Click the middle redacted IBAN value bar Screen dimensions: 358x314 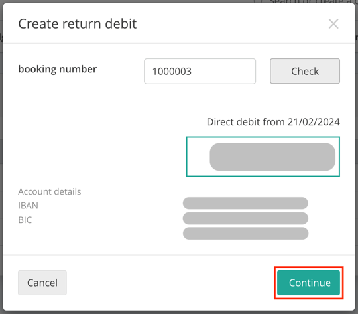click(x=245, y=218)
